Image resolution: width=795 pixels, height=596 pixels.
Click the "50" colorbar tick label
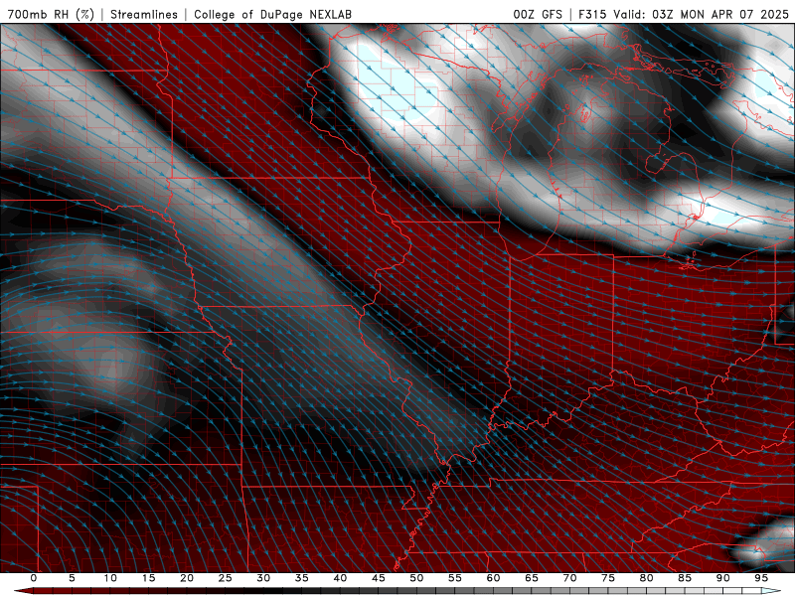(416, 578)
